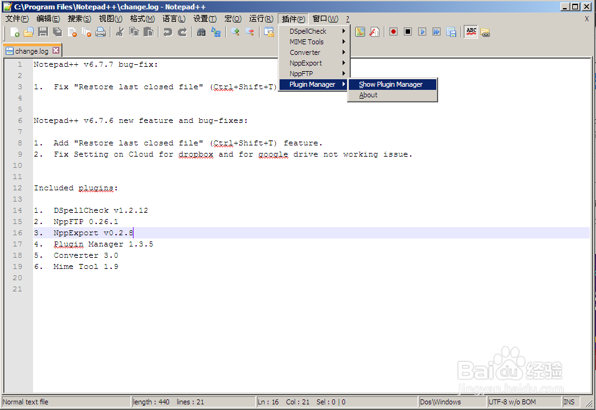Click the Close All files icon
The width and height of the screenshot is (596, 410).
(86, 32)
